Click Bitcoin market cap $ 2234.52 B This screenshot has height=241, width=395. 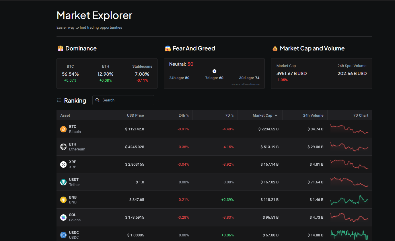268,129
